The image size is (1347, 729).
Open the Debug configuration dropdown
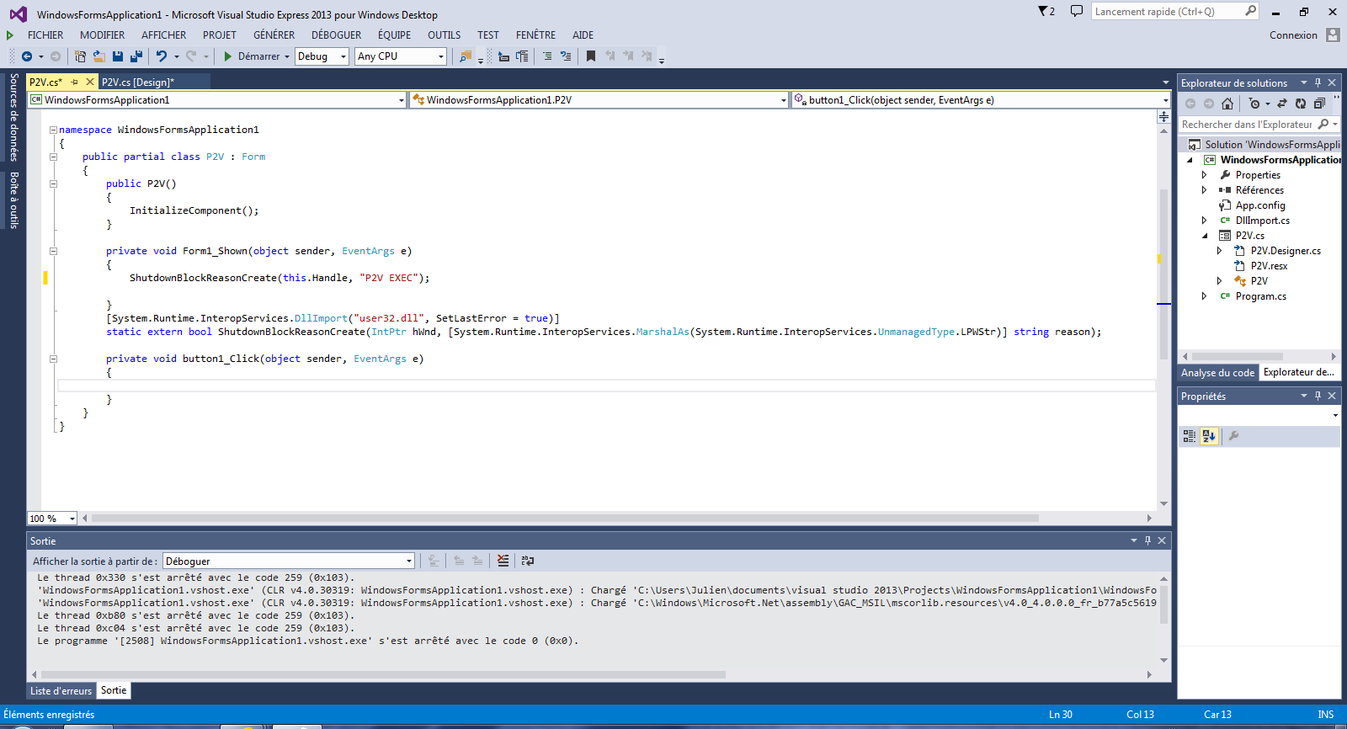tap(321, 56)
